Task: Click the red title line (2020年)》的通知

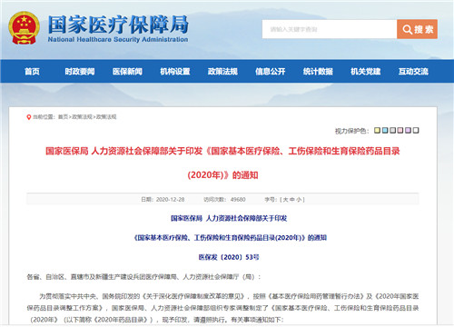Action: [222, 175]
